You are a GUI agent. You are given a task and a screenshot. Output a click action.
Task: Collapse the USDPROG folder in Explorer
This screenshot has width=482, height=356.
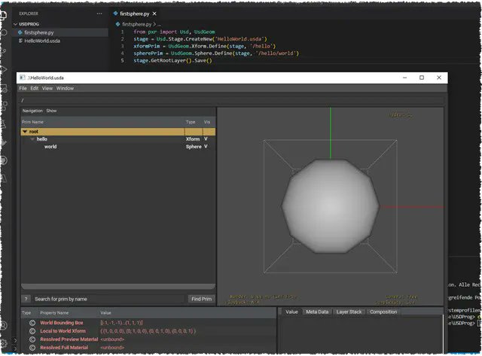[15, 24]
